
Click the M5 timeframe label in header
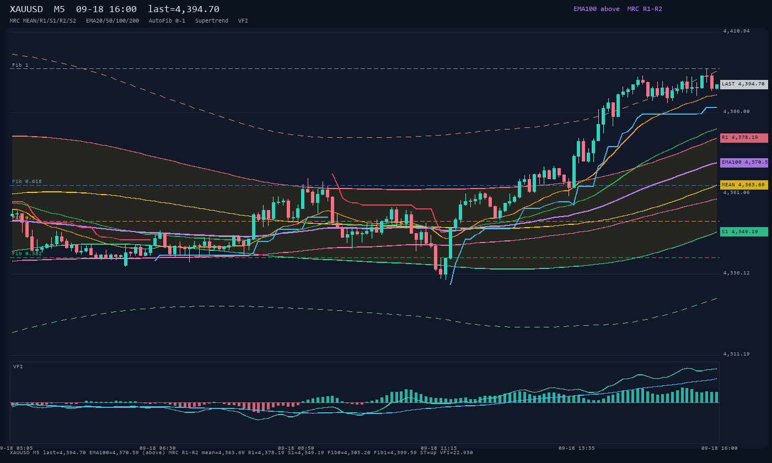[x=59, y=9]
